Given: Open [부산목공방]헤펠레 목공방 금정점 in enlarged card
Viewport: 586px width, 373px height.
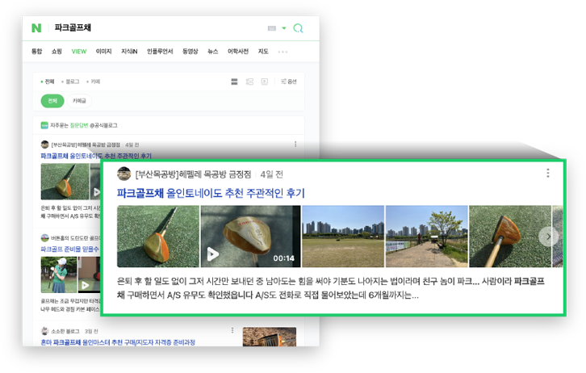Looking at the screenshot, I should [193, 174].
